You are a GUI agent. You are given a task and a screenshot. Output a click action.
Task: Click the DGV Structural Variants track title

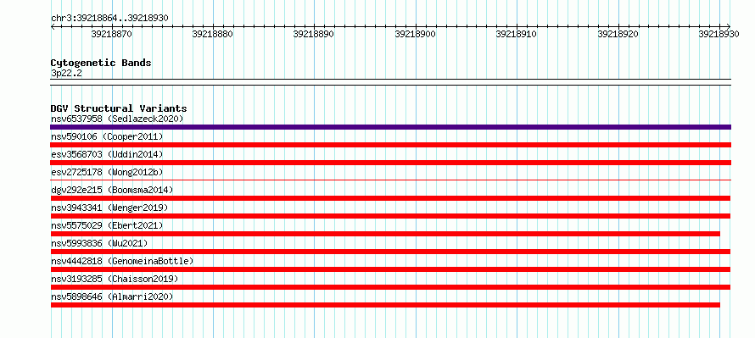119,108
